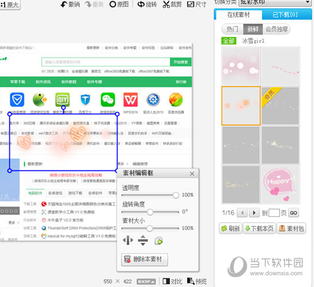Open the 尺寸 resize tool

pyautogui.click(x=196, y=4)
